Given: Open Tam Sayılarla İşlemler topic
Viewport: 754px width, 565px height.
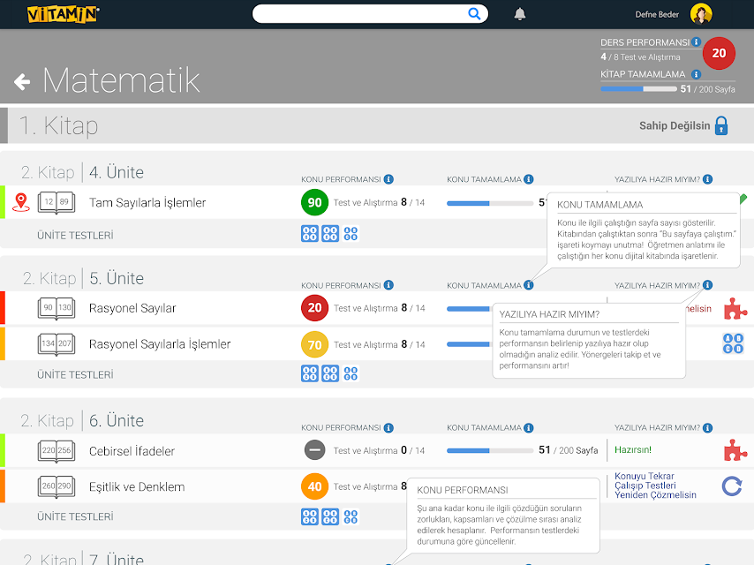Looking at the screenshot, I should (x=147, y=202).
